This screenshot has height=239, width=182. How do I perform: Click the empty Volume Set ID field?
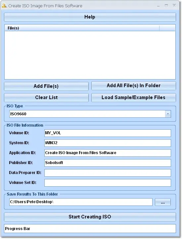(108, 183)
